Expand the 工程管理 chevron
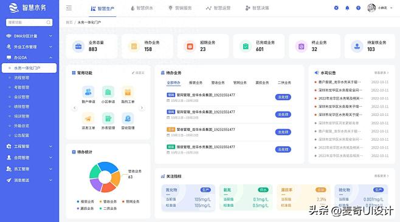This screenshot has height=222, width=400. pyautogui.click(x=50, y=146)
